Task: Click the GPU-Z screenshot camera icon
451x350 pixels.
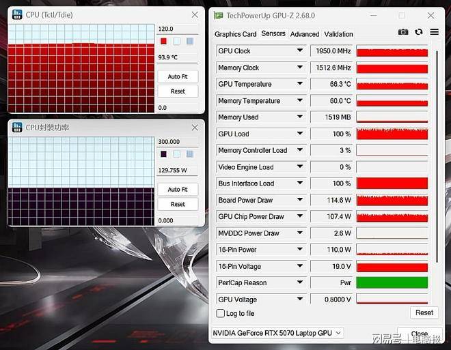Action: [403, 32]
